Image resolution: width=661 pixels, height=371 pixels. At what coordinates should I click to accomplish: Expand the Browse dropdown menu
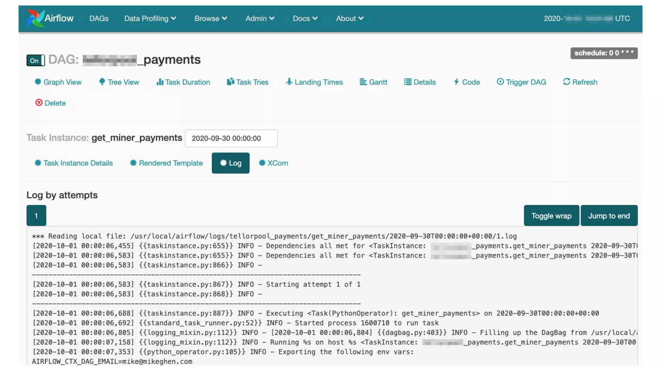(x=211, y=18)
